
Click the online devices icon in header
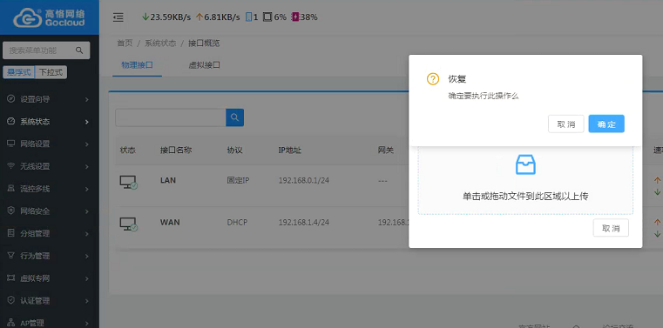[249, 17]
